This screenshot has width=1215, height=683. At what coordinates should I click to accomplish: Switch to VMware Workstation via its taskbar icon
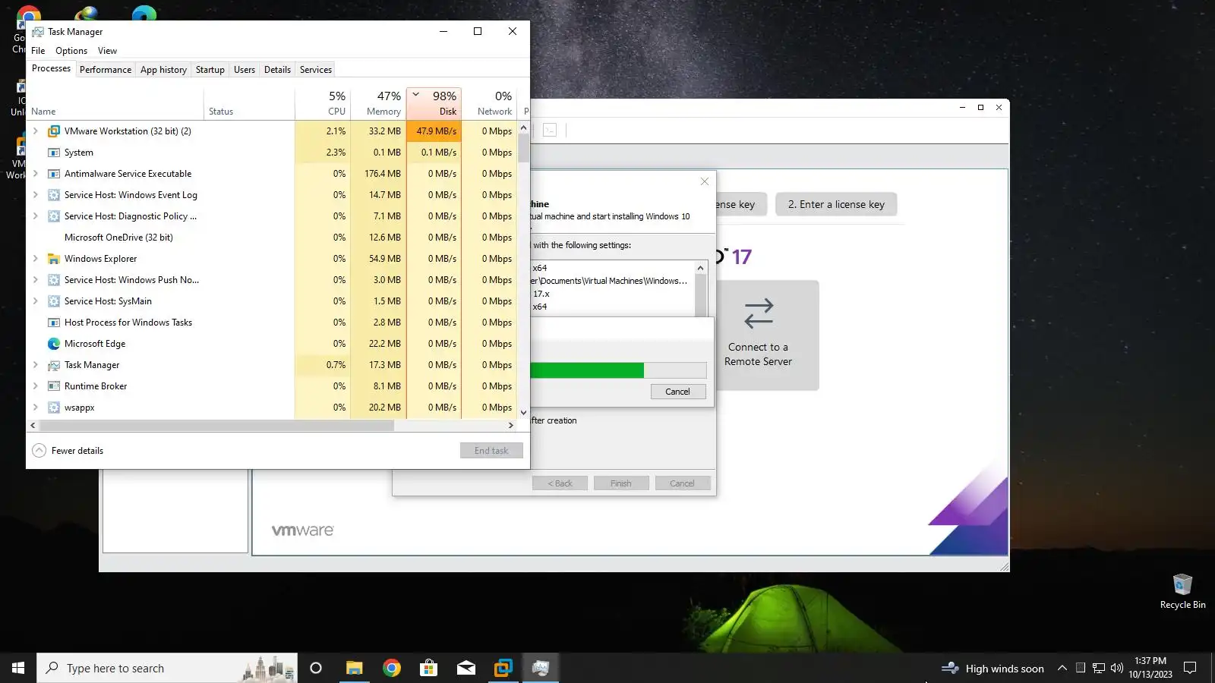pos(503,668)
